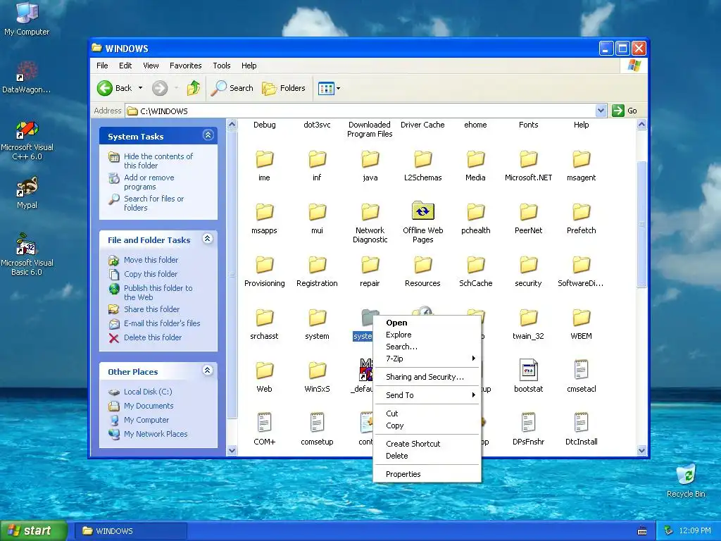This screenshot has width=721, height=541.
Task: Choose Cut from the context menu
Action: (x=427, y=413)
